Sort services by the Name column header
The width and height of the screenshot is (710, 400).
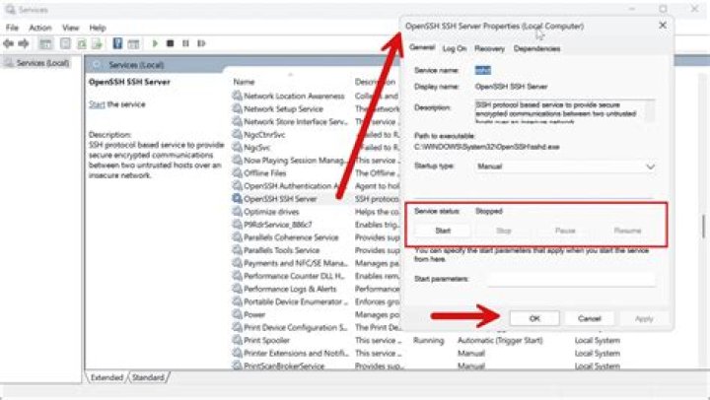[245, 82]
